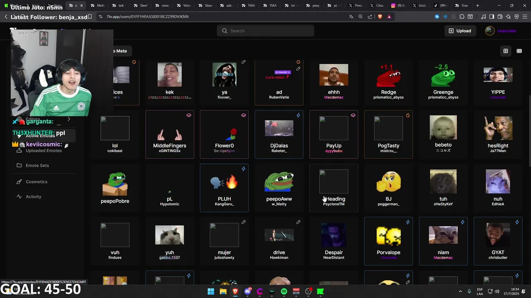Open the browser extensions puzzle icon
The image size is (531, 298).
[x=462, y=17]
